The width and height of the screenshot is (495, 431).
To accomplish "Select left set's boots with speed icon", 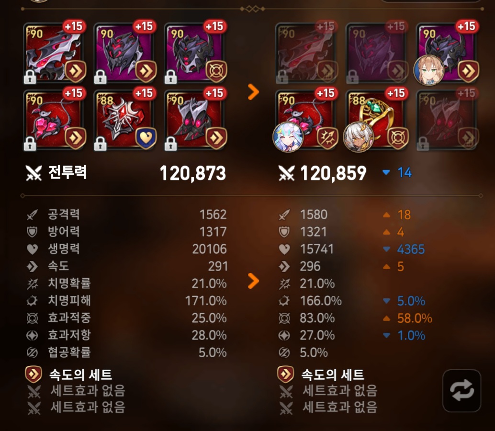I will point(195,120).
